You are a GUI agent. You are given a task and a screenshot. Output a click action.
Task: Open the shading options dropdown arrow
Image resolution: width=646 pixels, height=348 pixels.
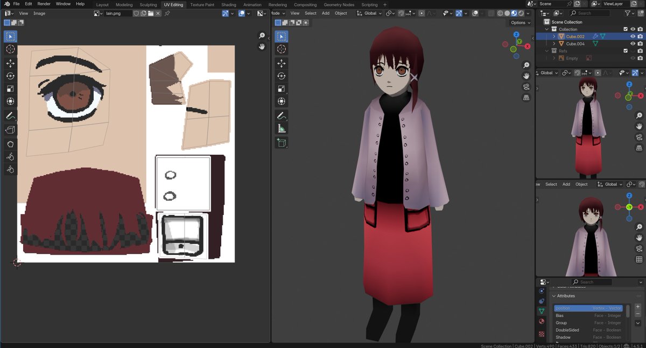(527, 13)
